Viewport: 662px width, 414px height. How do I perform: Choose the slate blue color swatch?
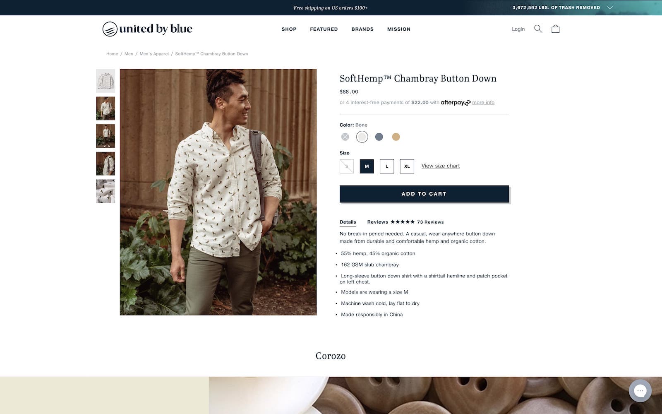379,137
